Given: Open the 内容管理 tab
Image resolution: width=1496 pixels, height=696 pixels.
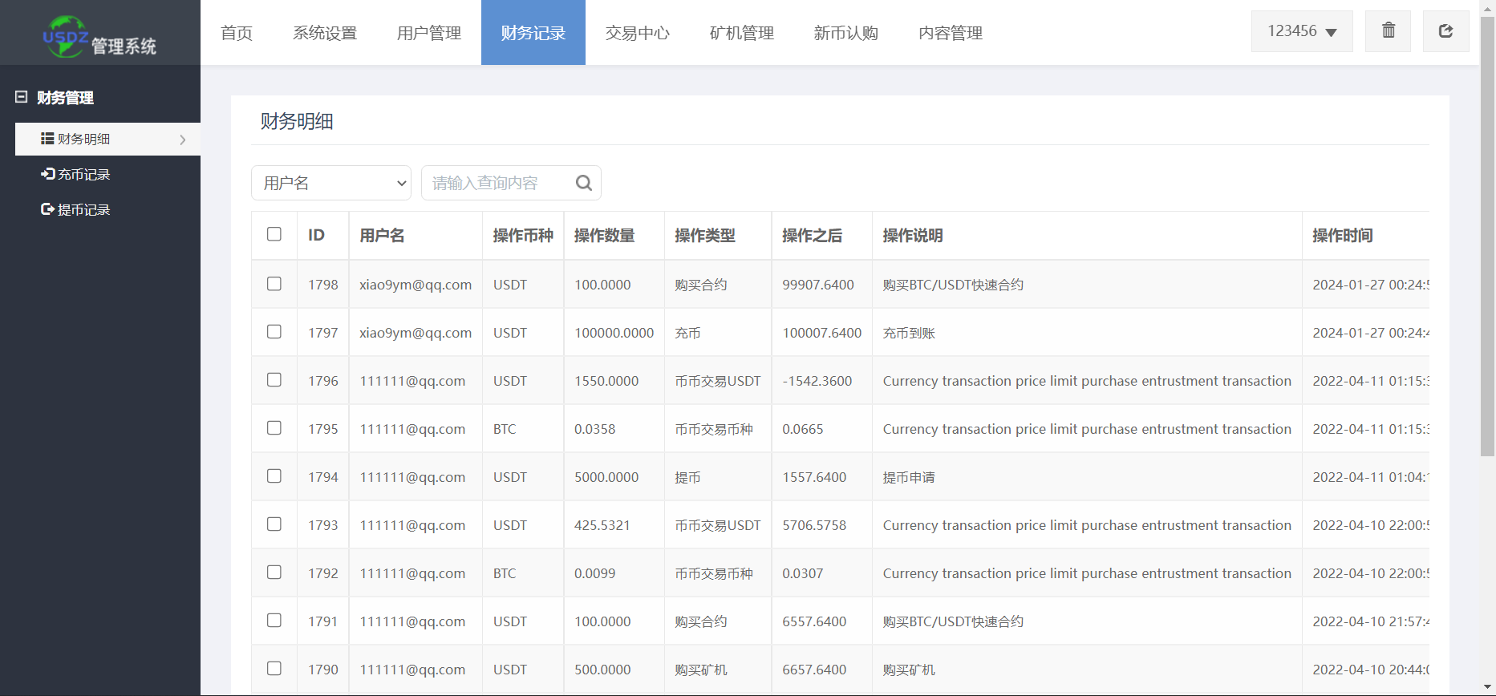Looking at the screenshot, I should click(951, 33).
